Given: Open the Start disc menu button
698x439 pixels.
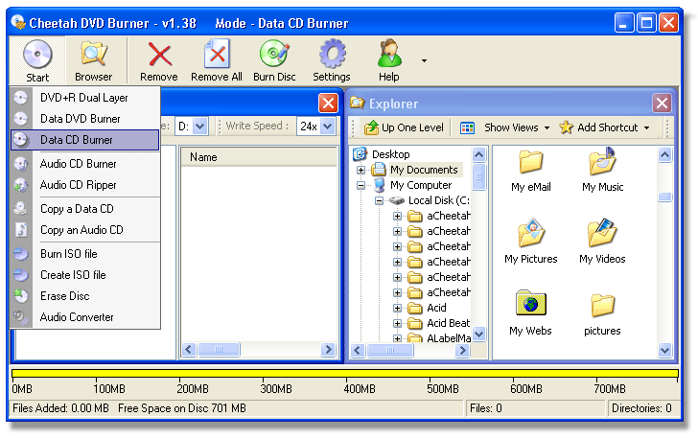Looking at the screenshot, I should [x=37, y=60].
